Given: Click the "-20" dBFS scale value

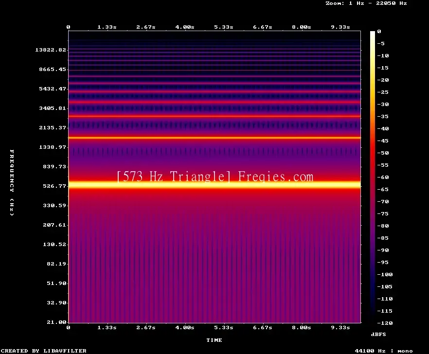Looking at the screenshot, I should [x=383, y=80].
